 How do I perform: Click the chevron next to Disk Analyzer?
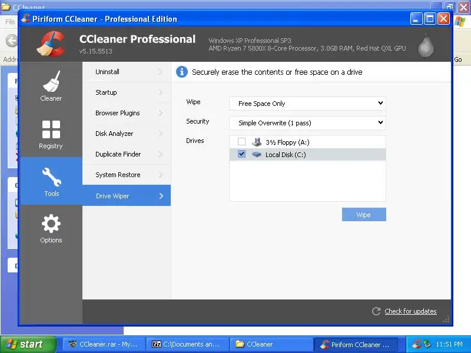(161, 134)
